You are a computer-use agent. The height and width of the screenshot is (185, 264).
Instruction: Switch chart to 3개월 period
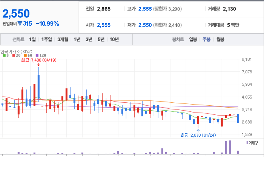63,39
